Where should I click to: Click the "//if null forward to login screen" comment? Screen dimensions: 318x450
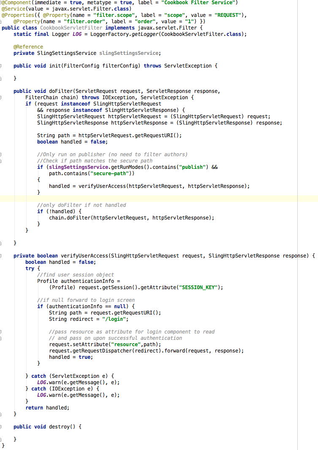coord(86,300)
